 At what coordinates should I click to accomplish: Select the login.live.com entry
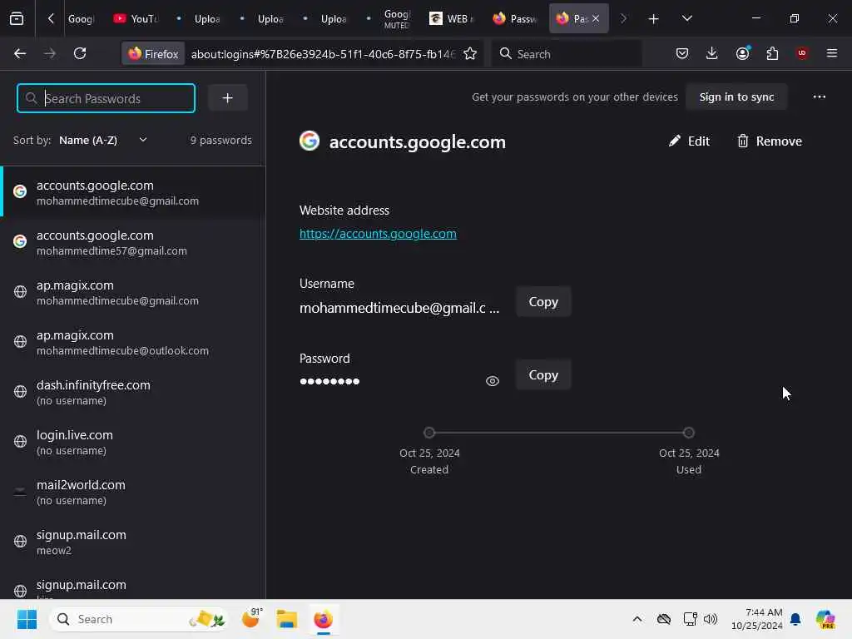pyautogui.click(x=132, y=443)
